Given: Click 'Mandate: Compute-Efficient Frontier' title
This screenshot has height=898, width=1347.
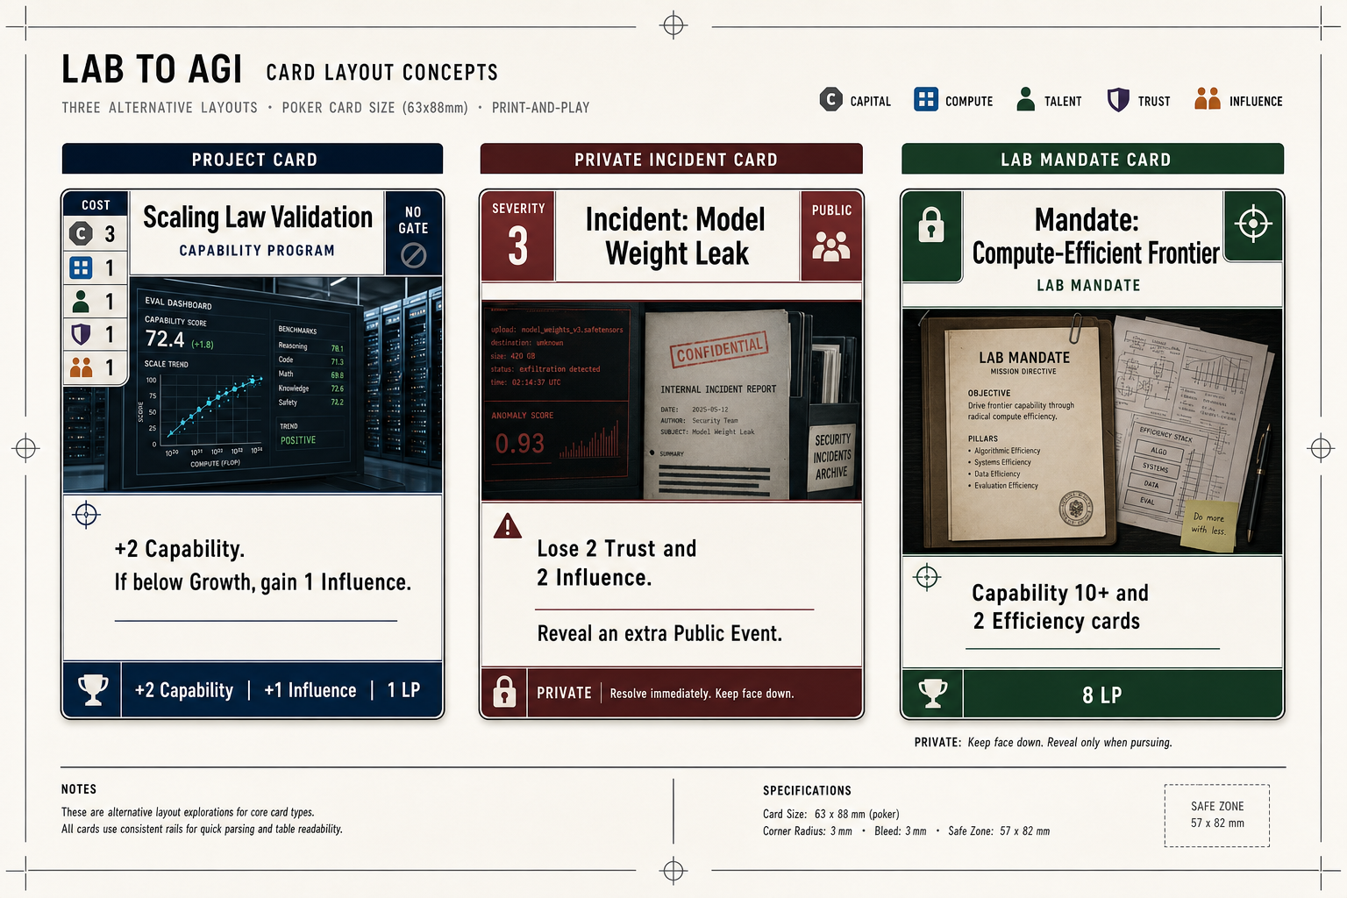Looking at the screenshot, I should point(1095,236).
